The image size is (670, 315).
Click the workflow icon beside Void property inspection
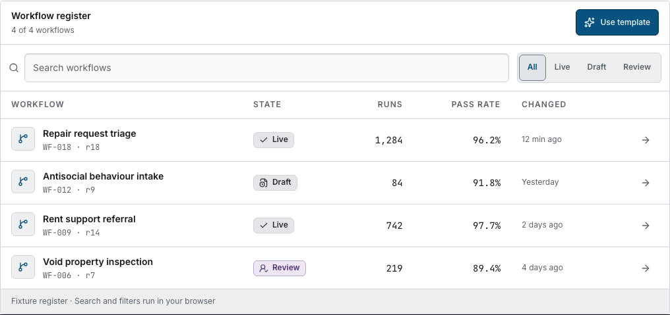(x=23, y=267)
